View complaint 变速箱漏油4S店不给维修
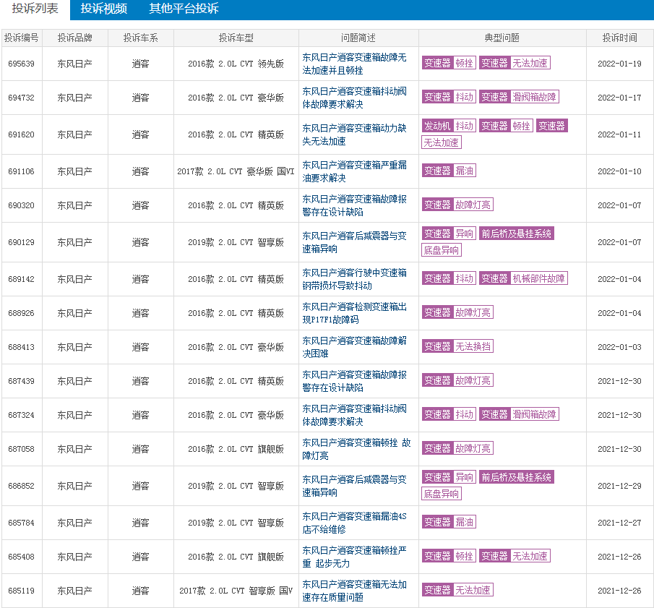This screenshot has height=608, width=654. pos(354,523)
